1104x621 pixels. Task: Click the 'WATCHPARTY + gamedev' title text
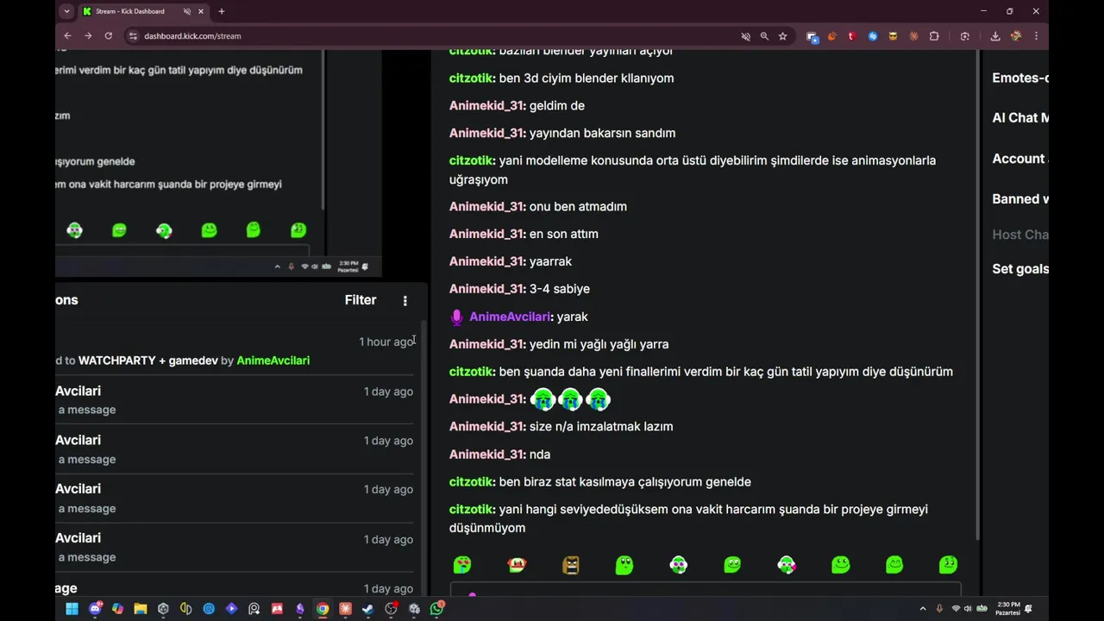pyautogui.click(x=148, y=361)
